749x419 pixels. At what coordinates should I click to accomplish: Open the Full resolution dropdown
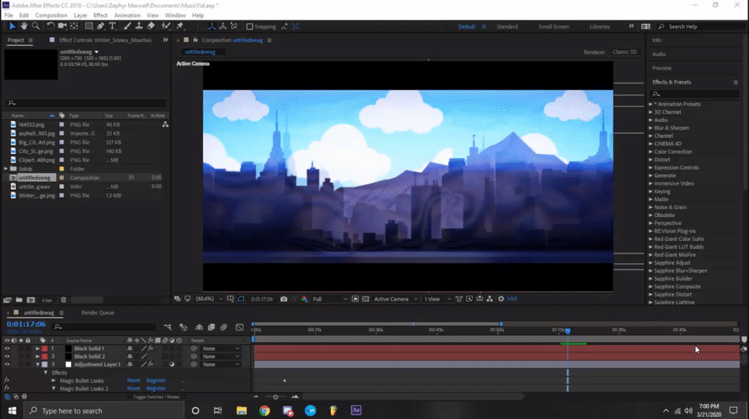tap(330, 299)
